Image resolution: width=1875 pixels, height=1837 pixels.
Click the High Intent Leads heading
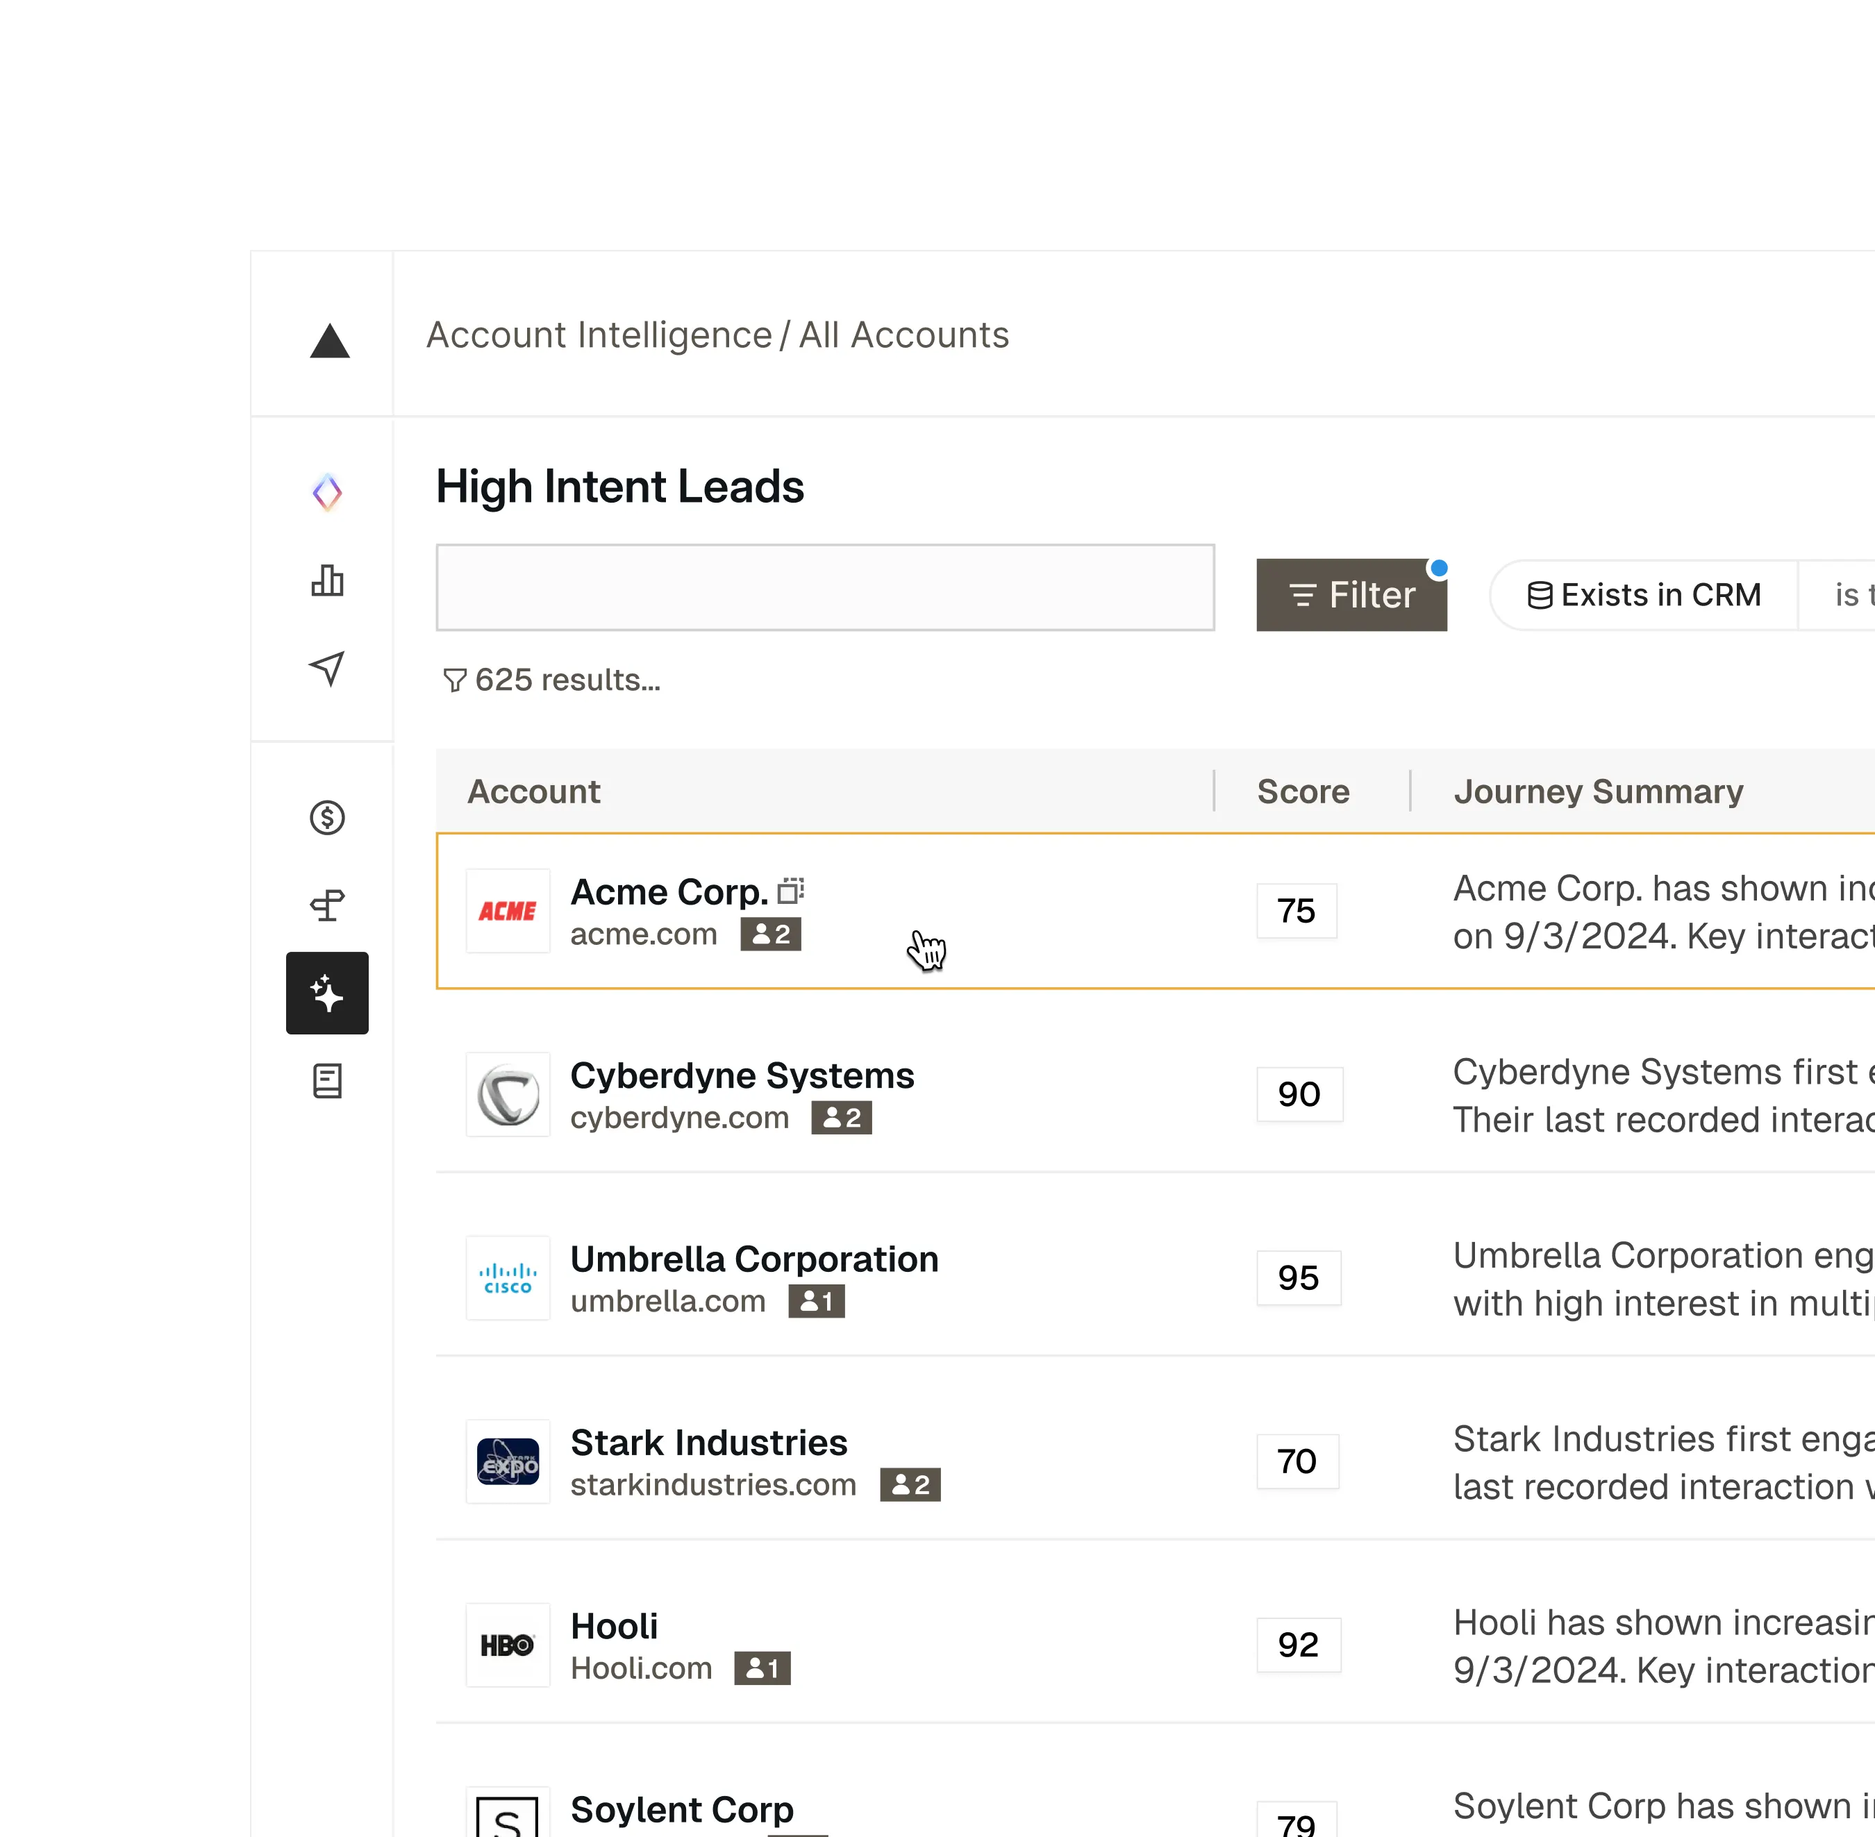coord(619,486)
